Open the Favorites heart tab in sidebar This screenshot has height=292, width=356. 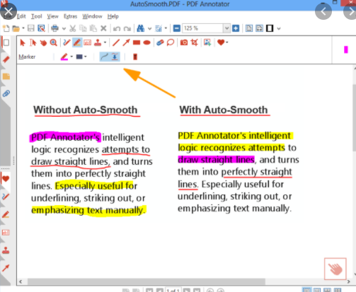(x=6, y=179)
